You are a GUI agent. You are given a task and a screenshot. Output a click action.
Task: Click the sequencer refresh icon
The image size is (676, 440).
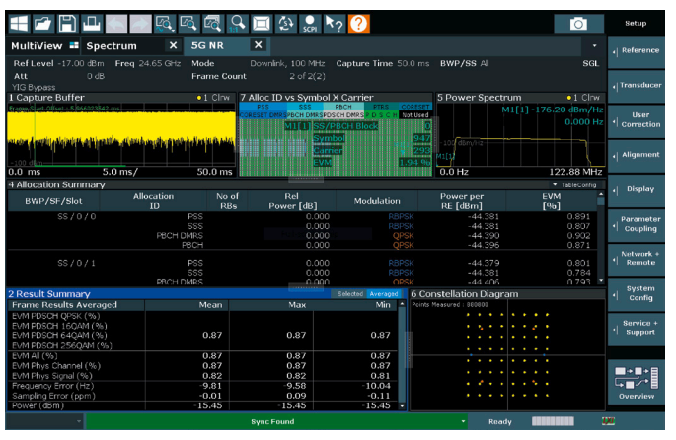point(286,23)
